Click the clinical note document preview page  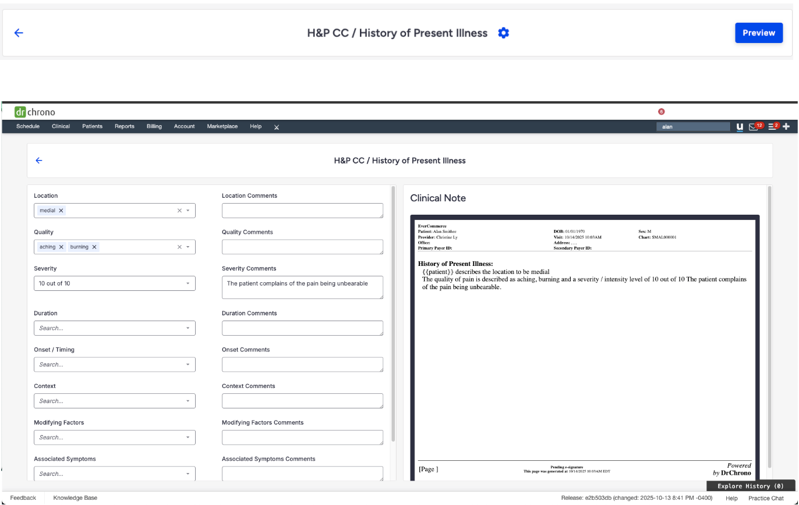585,349
